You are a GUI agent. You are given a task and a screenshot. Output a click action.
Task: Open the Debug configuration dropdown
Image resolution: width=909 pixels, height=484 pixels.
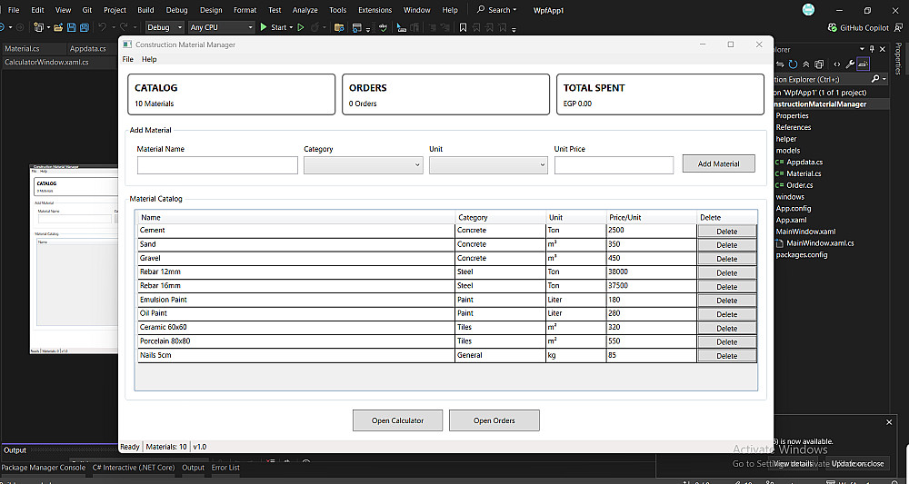click(x=164, y=27)
